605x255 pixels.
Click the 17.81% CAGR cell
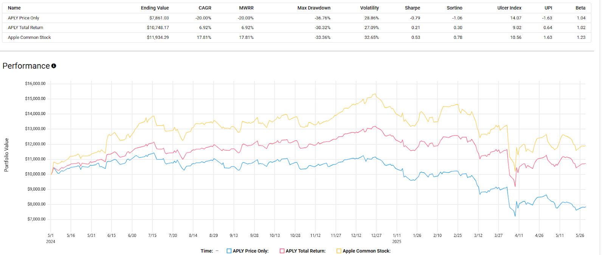(204, 37)
